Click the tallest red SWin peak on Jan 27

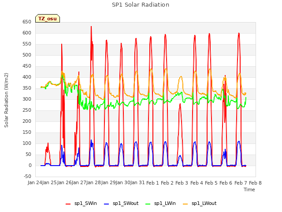point(91,26)
